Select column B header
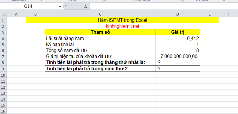 (35, 14)
